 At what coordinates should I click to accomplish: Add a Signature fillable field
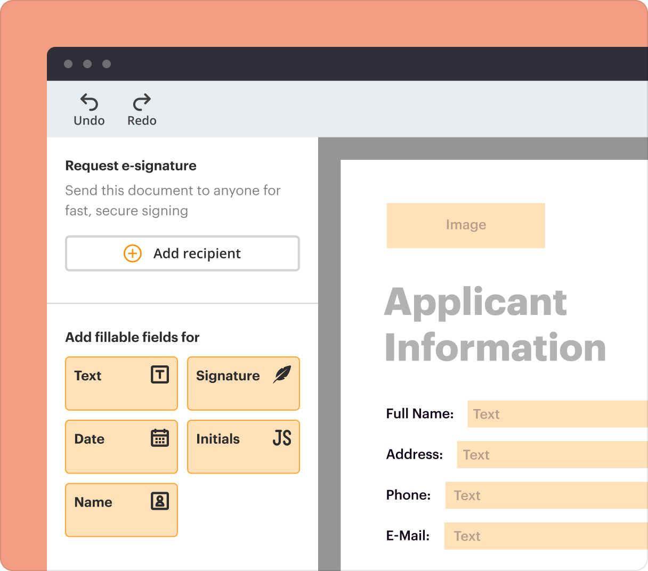pos(243,384)
